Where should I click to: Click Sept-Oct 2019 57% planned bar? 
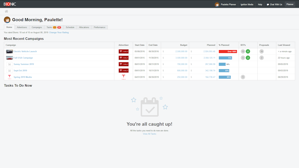click(x=224, y=70)
